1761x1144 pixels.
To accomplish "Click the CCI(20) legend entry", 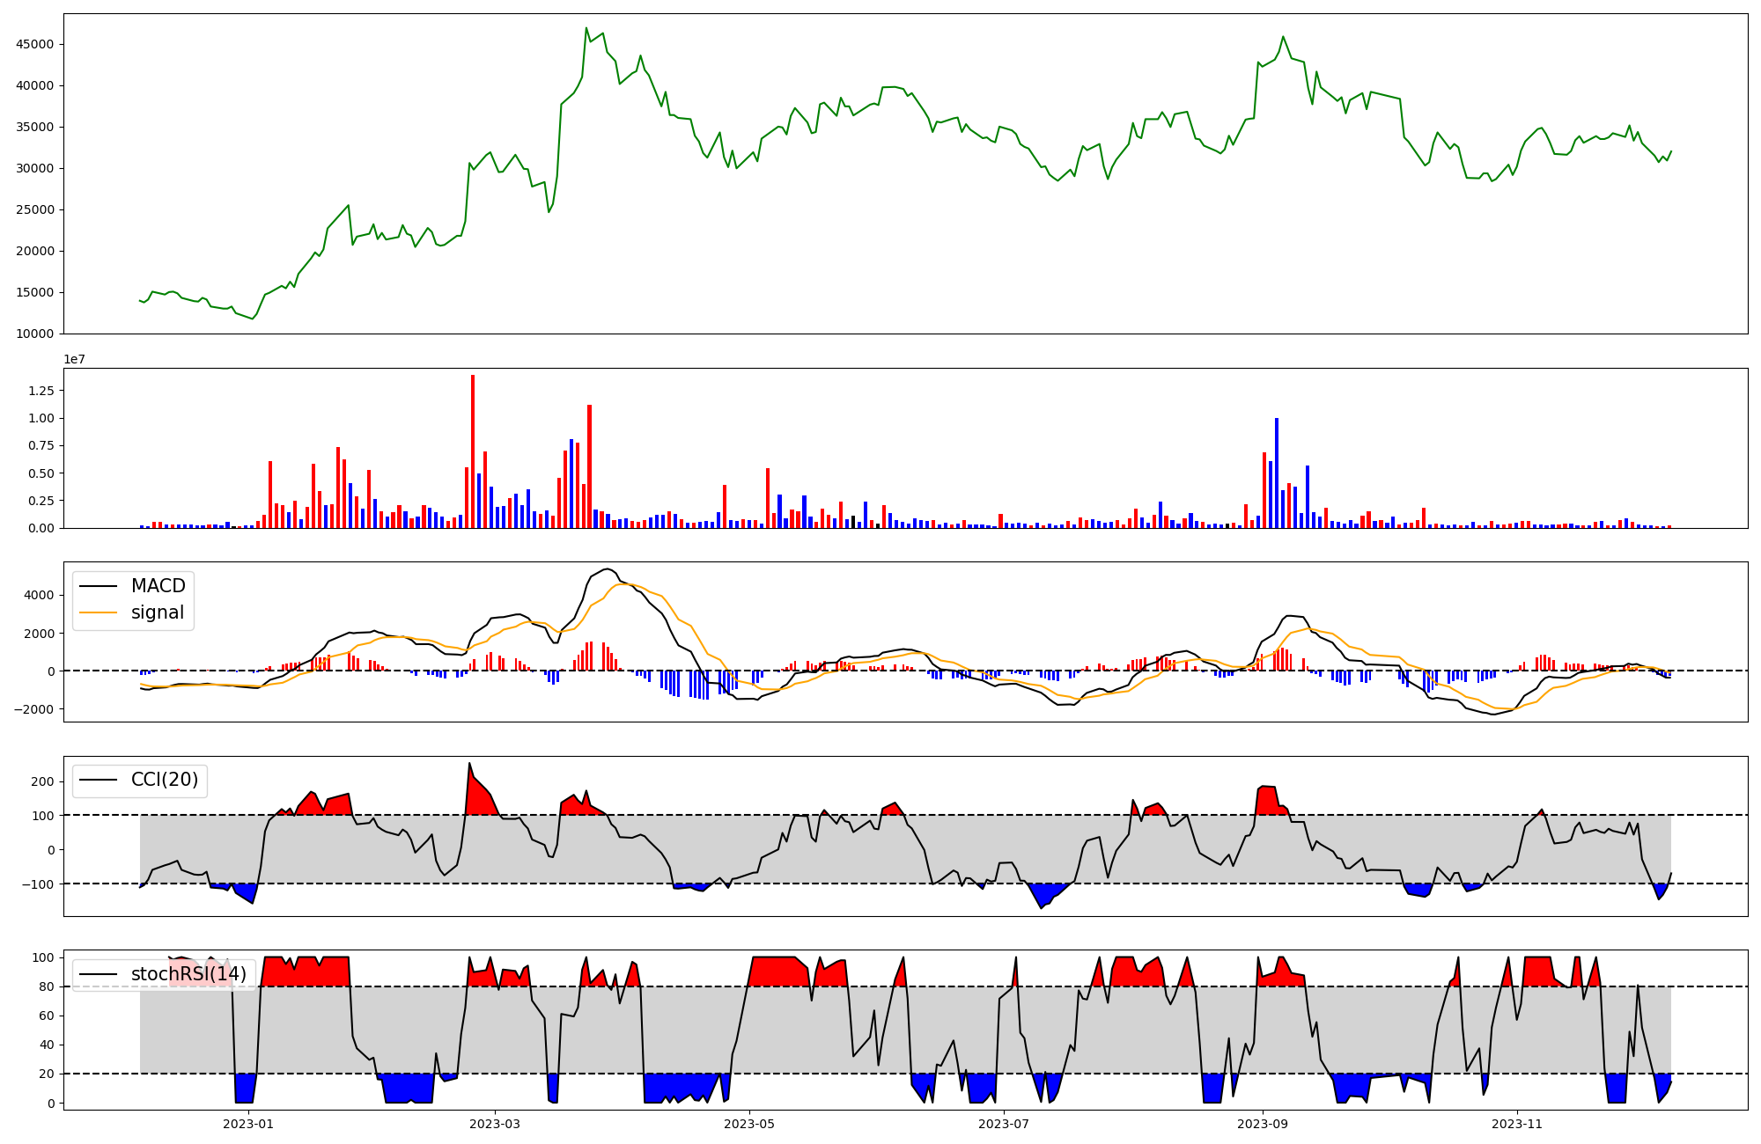I will point(164,780).
